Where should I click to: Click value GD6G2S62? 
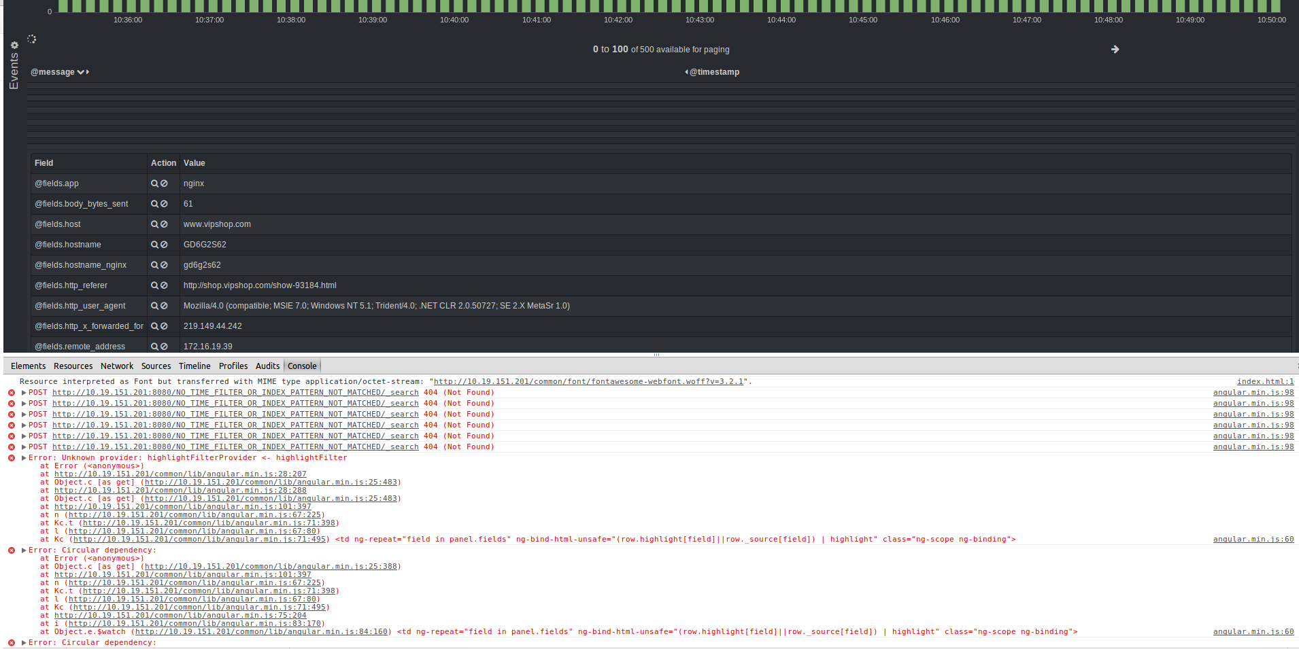tap(205, 245)
